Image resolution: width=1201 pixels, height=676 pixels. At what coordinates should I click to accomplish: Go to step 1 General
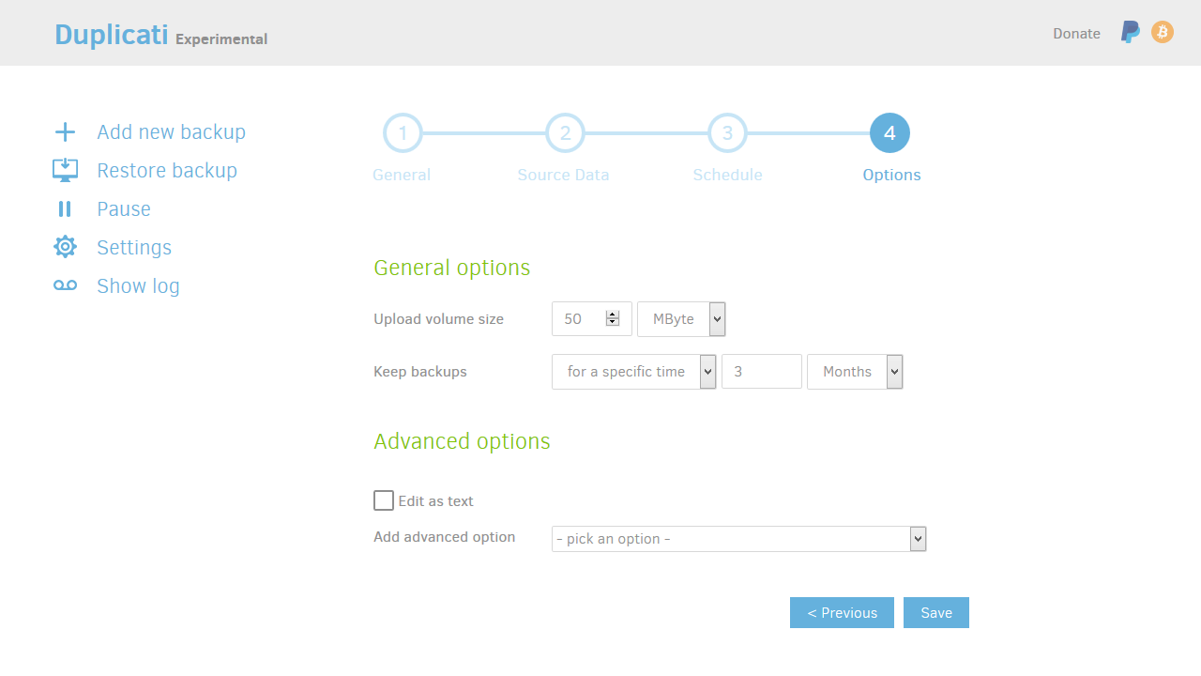tap(403, 133)
